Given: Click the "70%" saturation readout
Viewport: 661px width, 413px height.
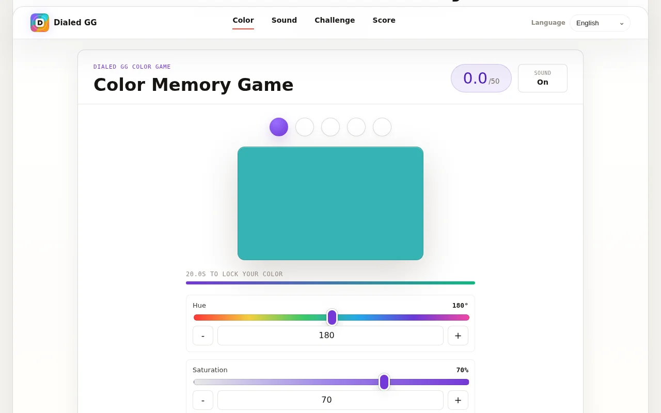Looking at the screenshot, I should pyautogui.click(x=462, y=370).
